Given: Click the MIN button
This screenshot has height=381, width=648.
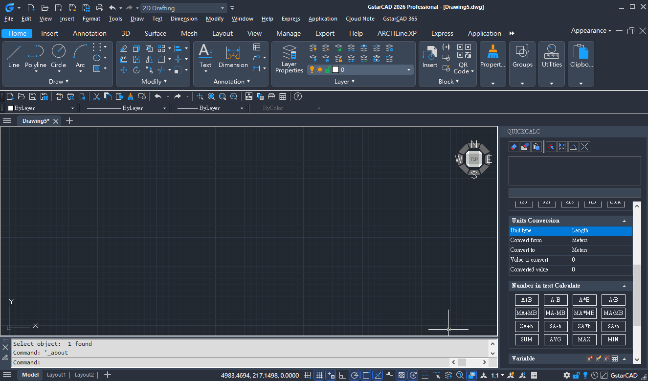Looking at the screenshot, I should 613,339.
